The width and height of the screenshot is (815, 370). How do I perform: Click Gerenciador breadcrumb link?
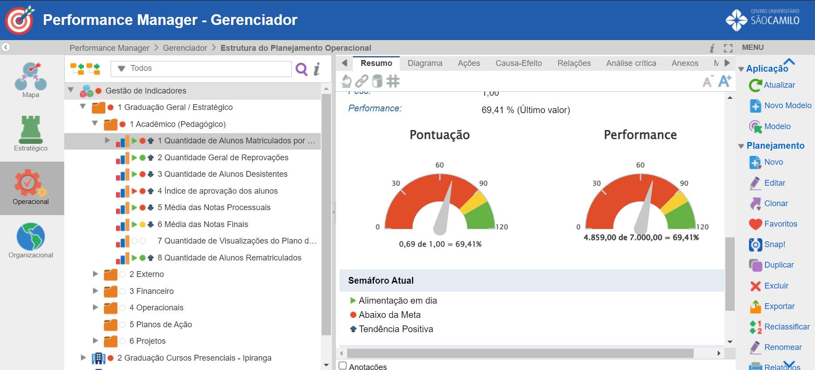185,48
